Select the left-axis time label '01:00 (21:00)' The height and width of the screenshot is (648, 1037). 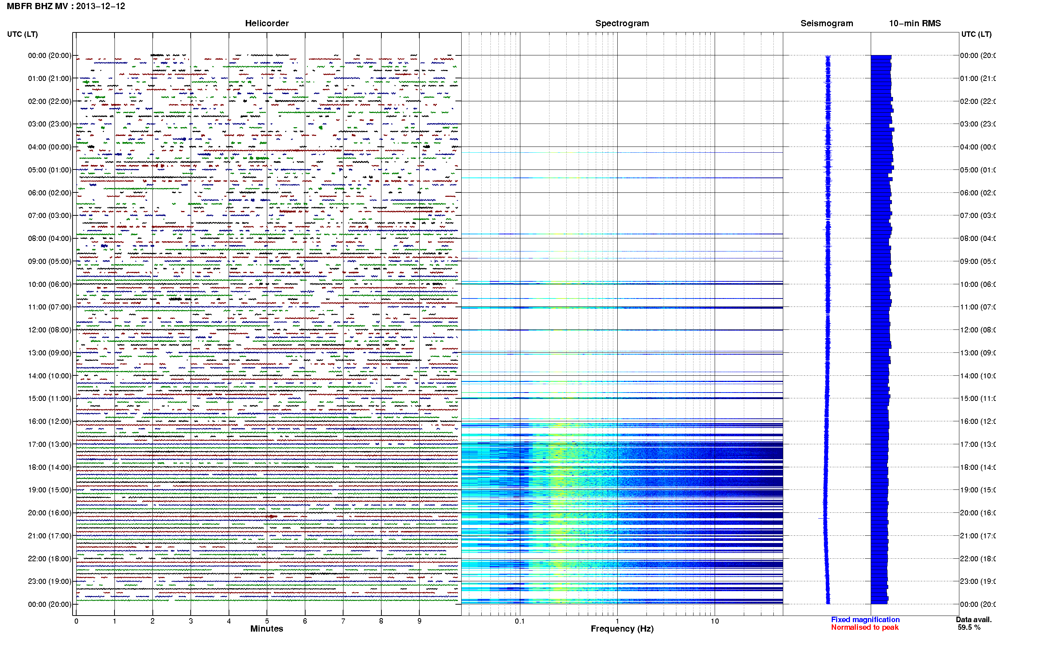50,78
